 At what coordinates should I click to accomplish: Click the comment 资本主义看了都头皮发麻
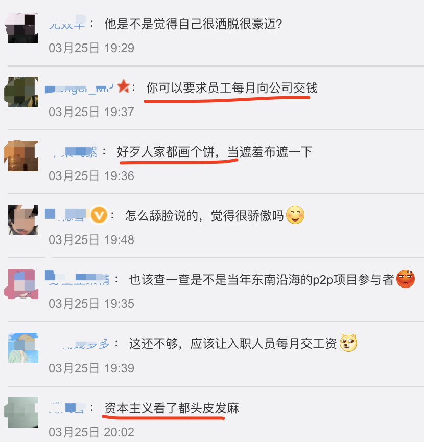(x=172, y=408)
